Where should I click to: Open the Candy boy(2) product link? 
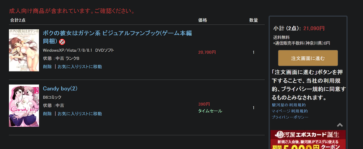60,89
